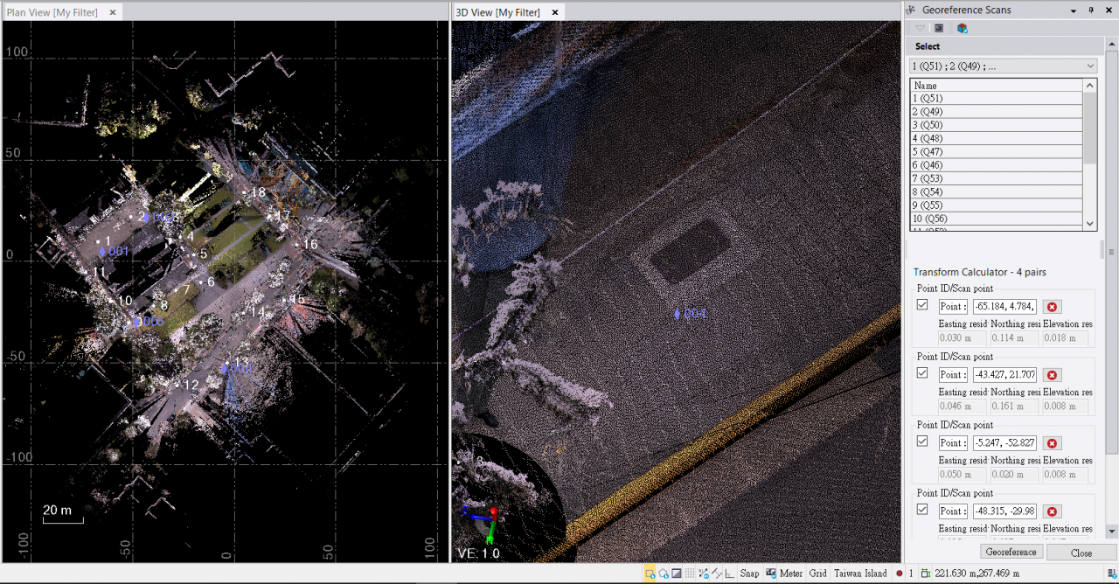Remove the first point pair with red X

coord(1053,307)
